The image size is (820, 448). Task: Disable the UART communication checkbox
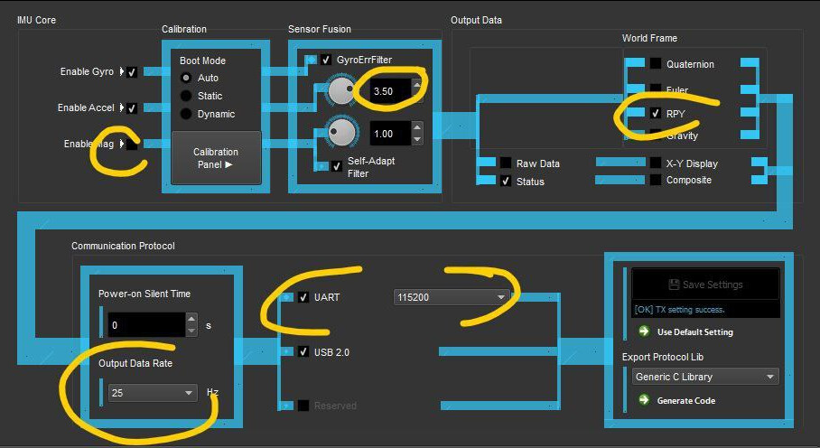point(303,297)
